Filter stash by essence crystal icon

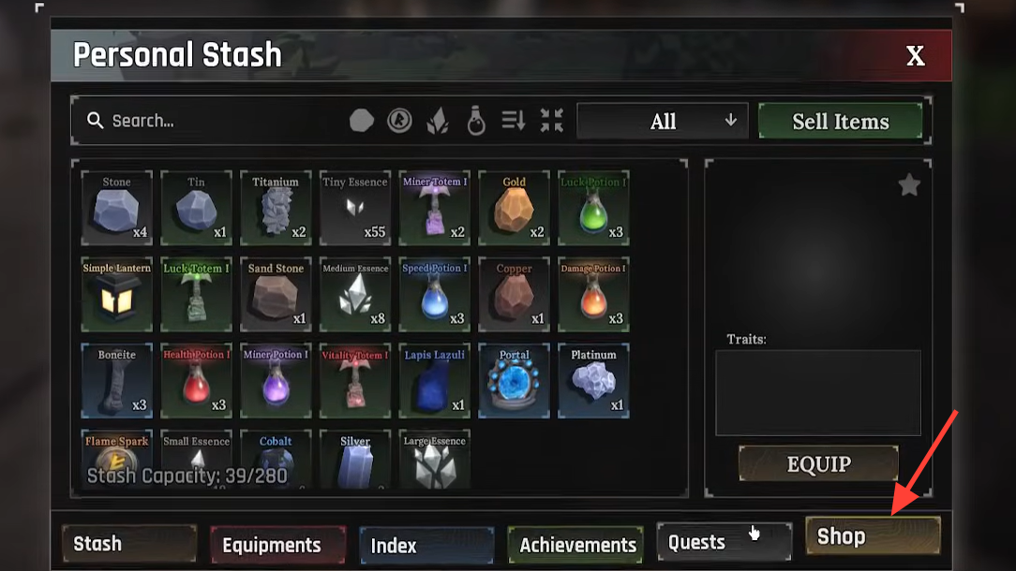(x=438, y=121)
